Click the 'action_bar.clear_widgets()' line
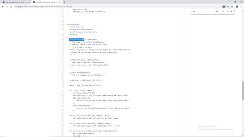 [x=84, y=134]
